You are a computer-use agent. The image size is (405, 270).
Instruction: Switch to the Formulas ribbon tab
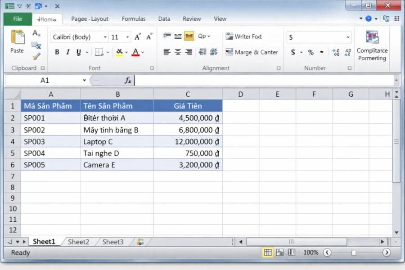point(133,19)
